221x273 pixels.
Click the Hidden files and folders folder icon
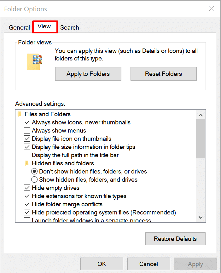(x=27, y=163)
